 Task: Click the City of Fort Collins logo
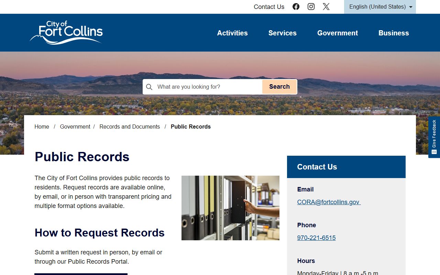point(66,33)
